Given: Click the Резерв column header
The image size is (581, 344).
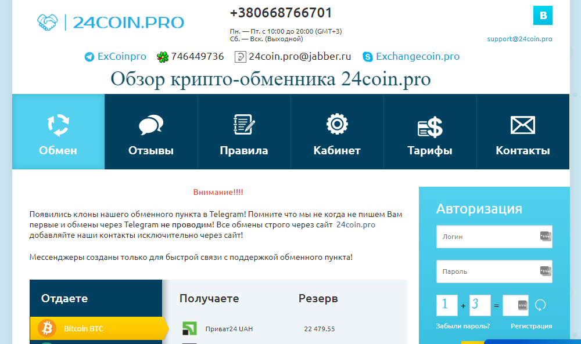Looking at the screenshot, I should pos(318,299).
